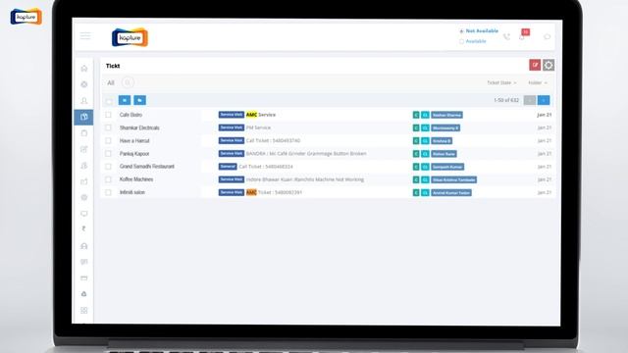628x353 pixels.
Task: Click the Kapture logo in the header
Action: click(130, 37)
